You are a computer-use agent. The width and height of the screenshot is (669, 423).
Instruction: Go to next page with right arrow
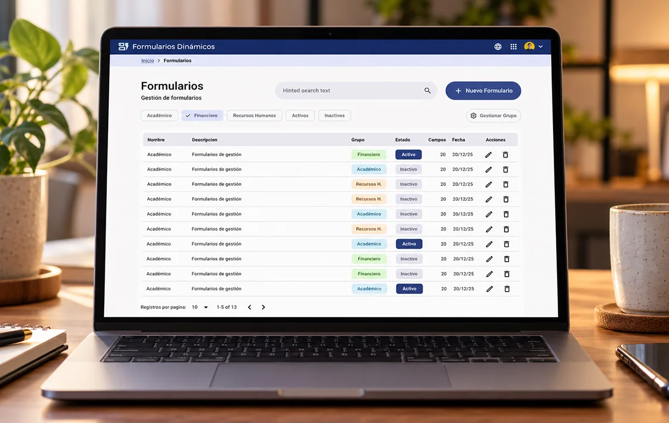click(263, 307)
